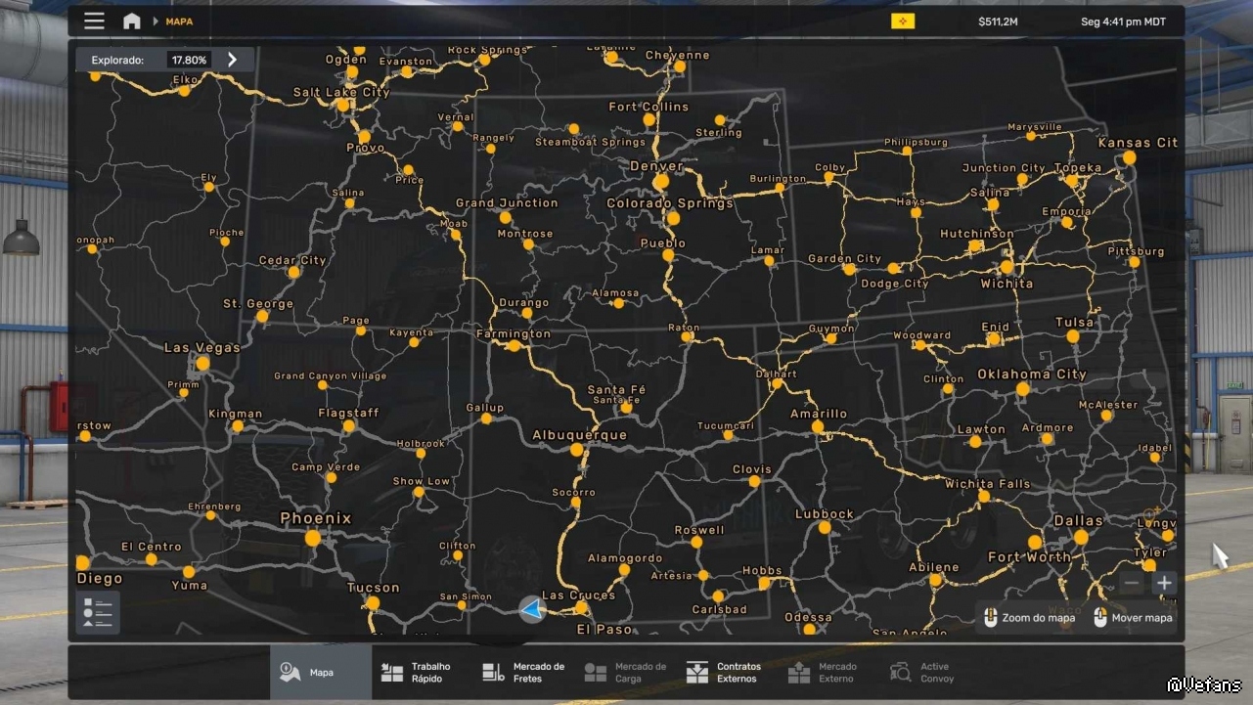1253x705 pixels.
Task: Select the Phoenix city marker dot
Action: [x=312, y=538]
